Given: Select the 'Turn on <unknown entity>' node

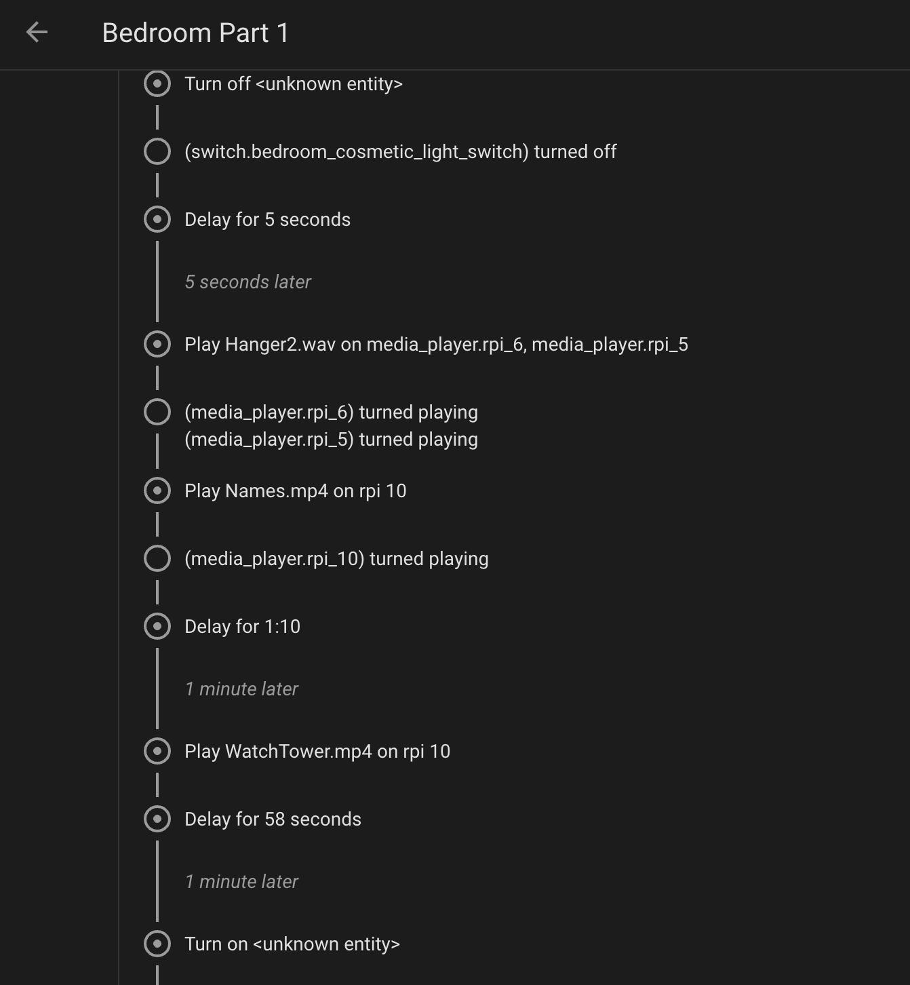Looking at the screenshot, I should (157, 944).
